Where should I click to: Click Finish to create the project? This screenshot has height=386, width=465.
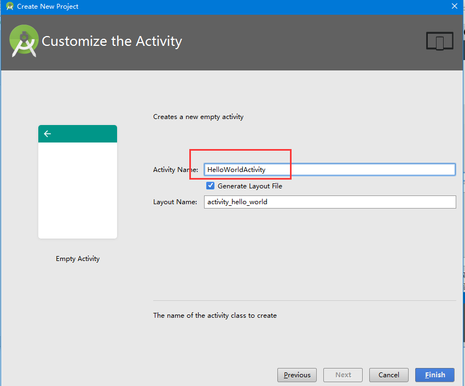tap(435, 375)
